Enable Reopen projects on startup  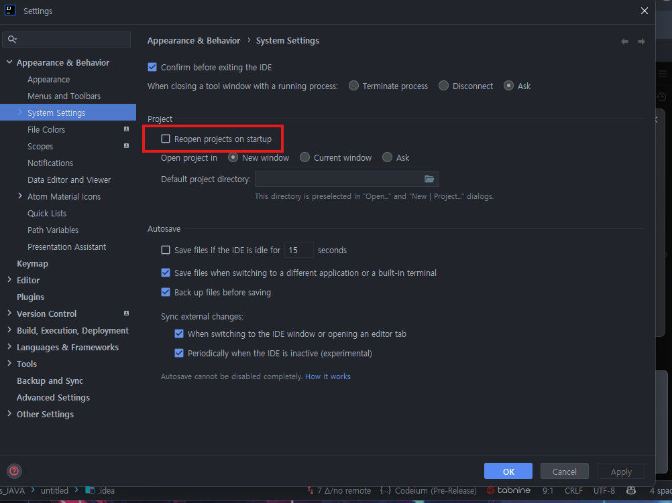tap(166, 139)
